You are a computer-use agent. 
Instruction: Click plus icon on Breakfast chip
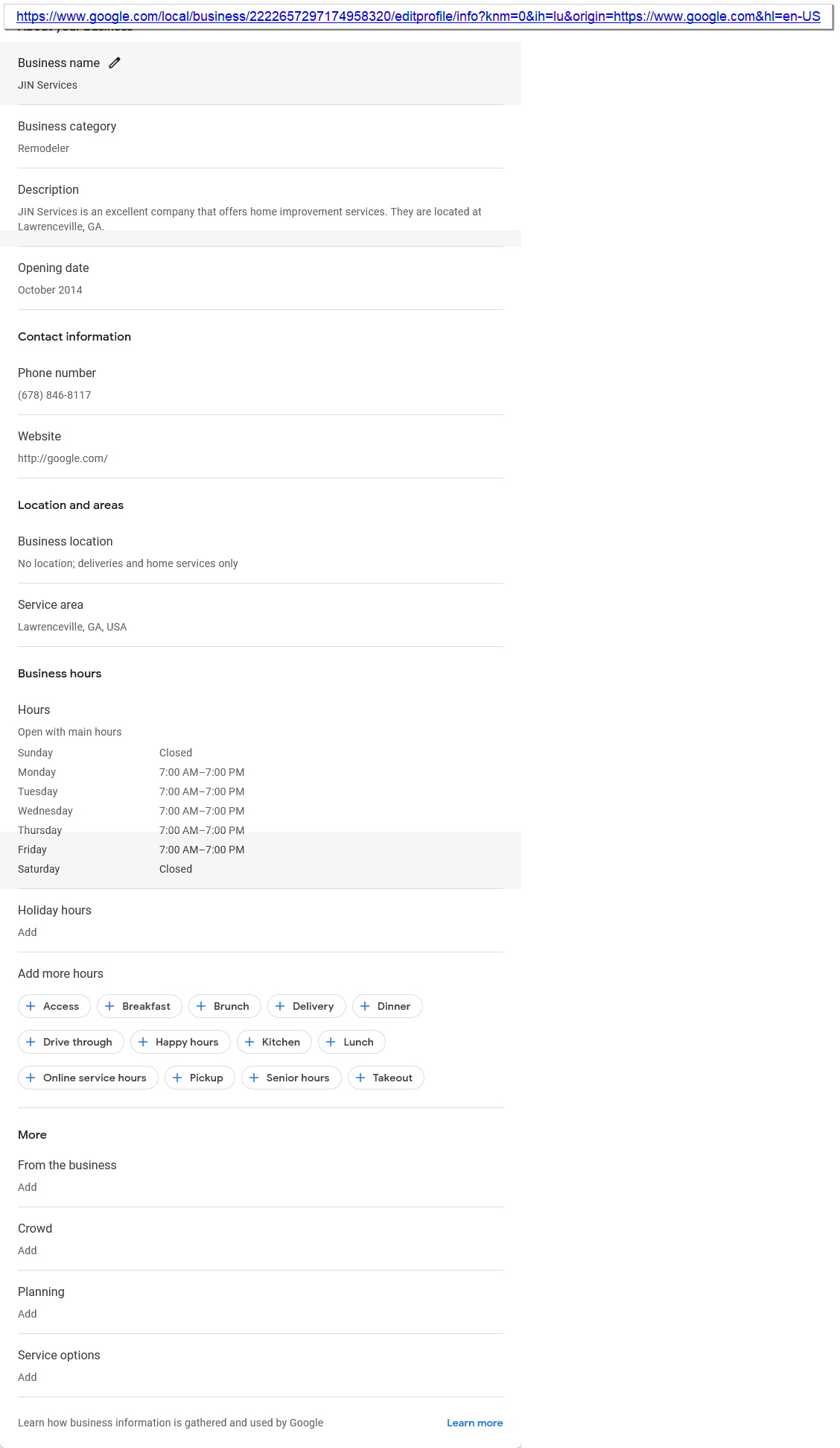click(109, 1006)
